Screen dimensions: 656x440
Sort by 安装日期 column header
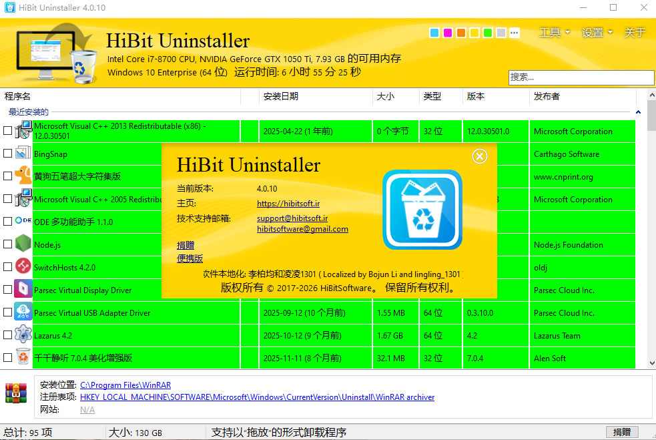(x=316, y=96)
